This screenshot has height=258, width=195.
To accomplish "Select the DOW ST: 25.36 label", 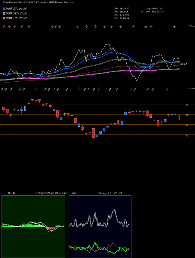I will 16,9.
